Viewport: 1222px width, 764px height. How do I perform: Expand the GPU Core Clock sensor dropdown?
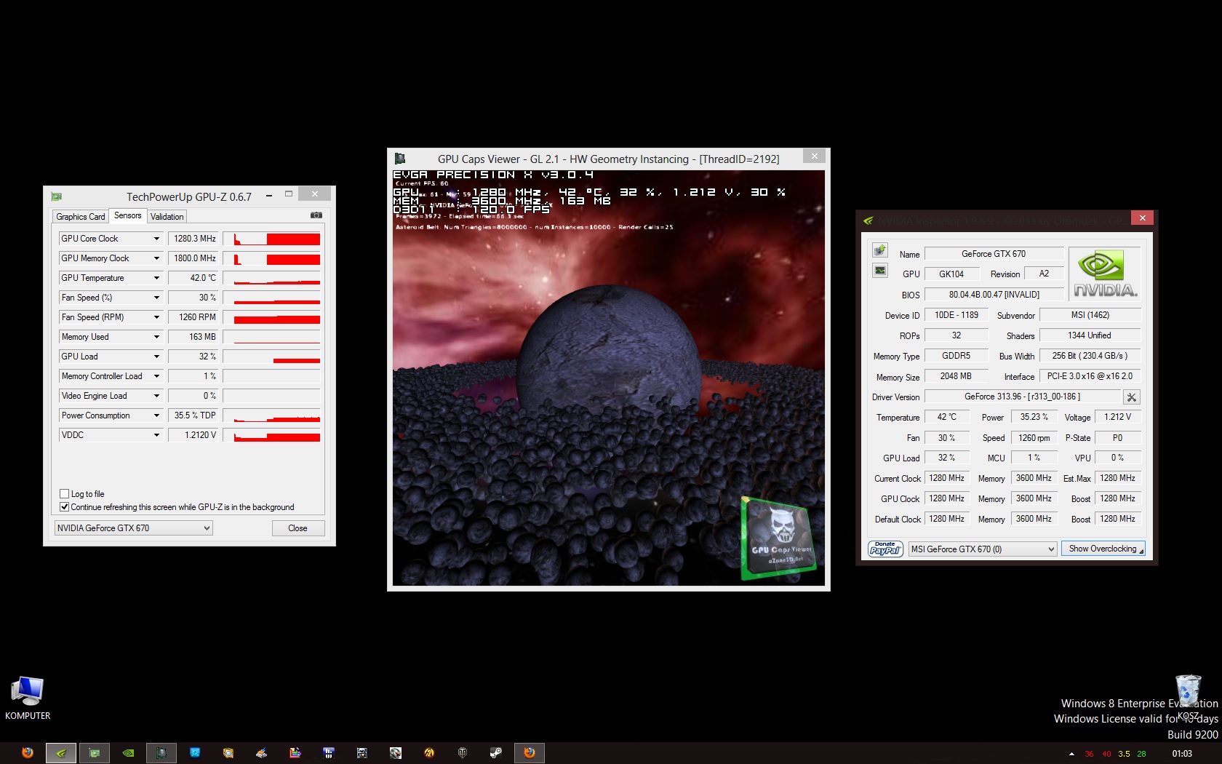pyautogui.click(x=156, y=239)
